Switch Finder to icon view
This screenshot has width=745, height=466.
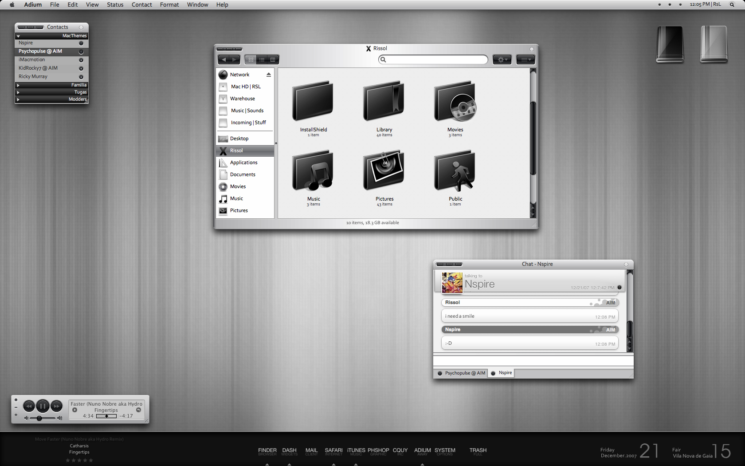251,59
